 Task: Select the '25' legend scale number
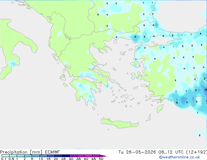[63, 159]
